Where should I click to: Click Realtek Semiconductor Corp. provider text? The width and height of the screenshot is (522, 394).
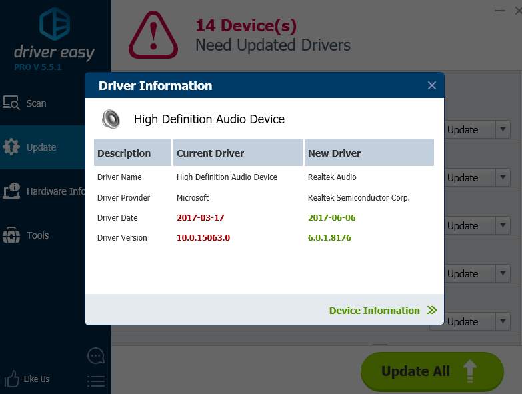click(359, 197)
